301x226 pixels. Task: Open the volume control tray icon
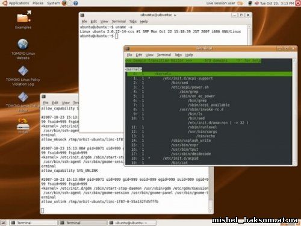pyautogui.click(x=256, y=3)
